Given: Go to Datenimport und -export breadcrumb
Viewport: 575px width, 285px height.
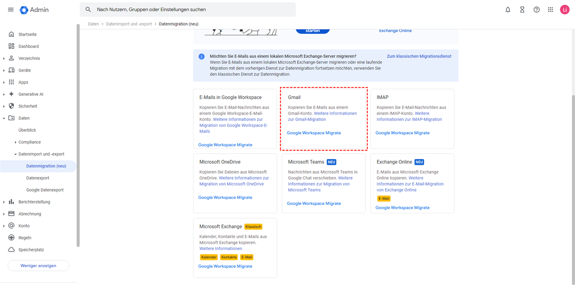Looking at the screenshot, I should pos(129,24).
